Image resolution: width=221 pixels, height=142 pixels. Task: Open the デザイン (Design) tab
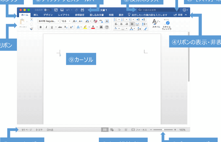pyautogui.click(x=48, y=15)
